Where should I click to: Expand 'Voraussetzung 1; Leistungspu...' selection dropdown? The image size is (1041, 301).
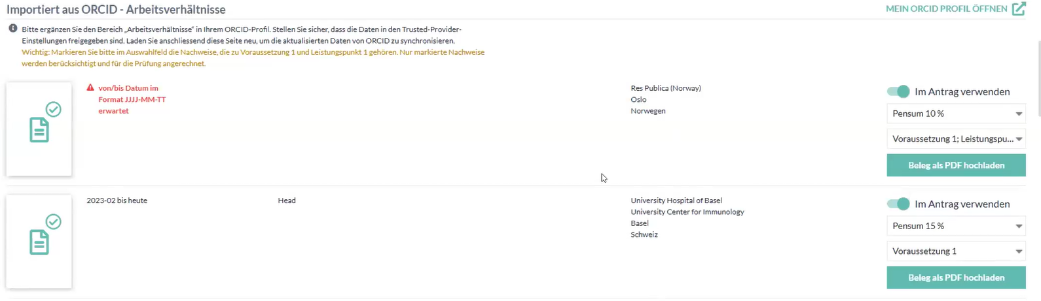(x=956, y=138)
